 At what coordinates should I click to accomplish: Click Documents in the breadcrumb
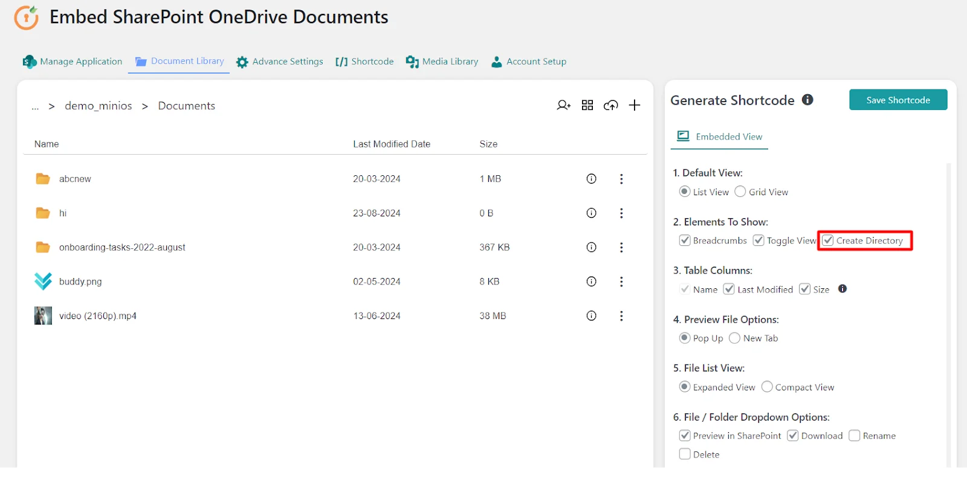[187, 106]
